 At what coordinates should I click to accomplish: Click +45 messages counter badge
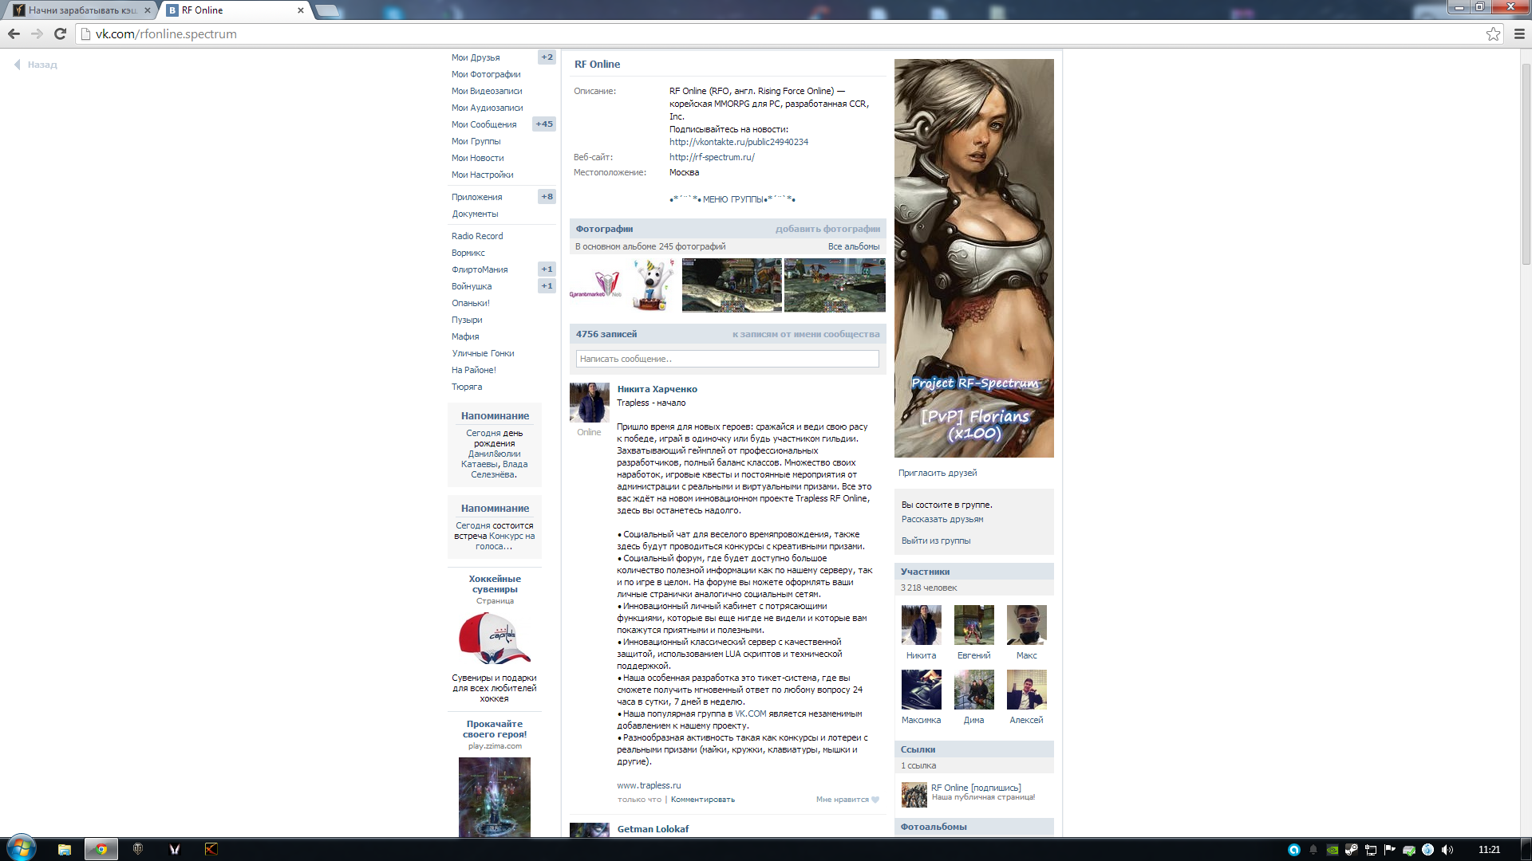[544, 124]
